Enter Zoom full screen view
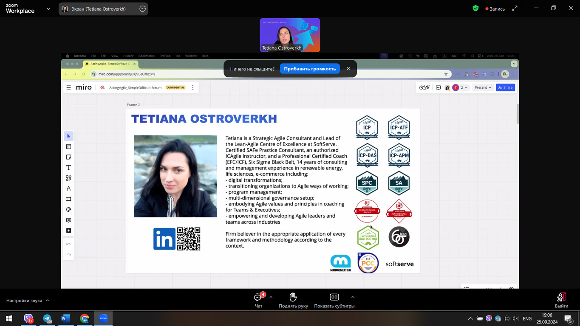 [x=515, y=8]
